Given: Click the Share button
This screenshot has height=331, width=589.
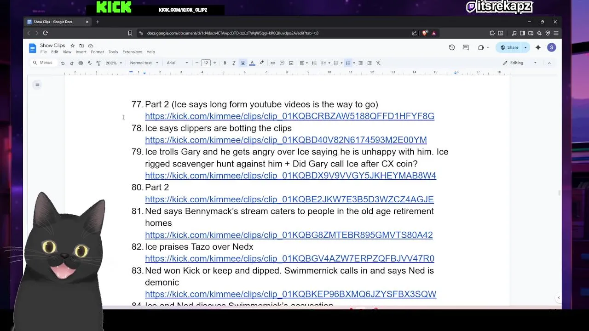Looking at the screenshot, I should pyautogui.click(x=509, y=47).
